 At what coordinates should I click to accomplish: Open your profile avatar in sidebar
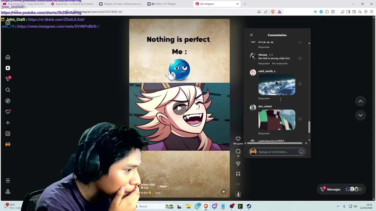tap(8, 144)
